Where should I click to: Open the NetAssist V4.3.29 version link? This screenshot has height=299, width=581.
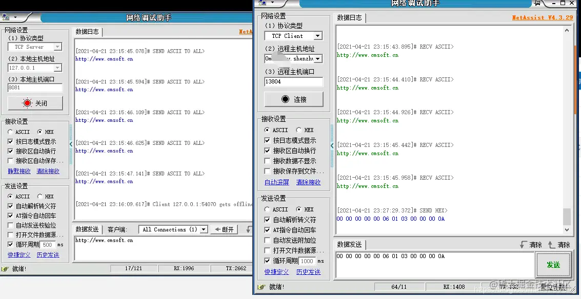click(543, 17)
